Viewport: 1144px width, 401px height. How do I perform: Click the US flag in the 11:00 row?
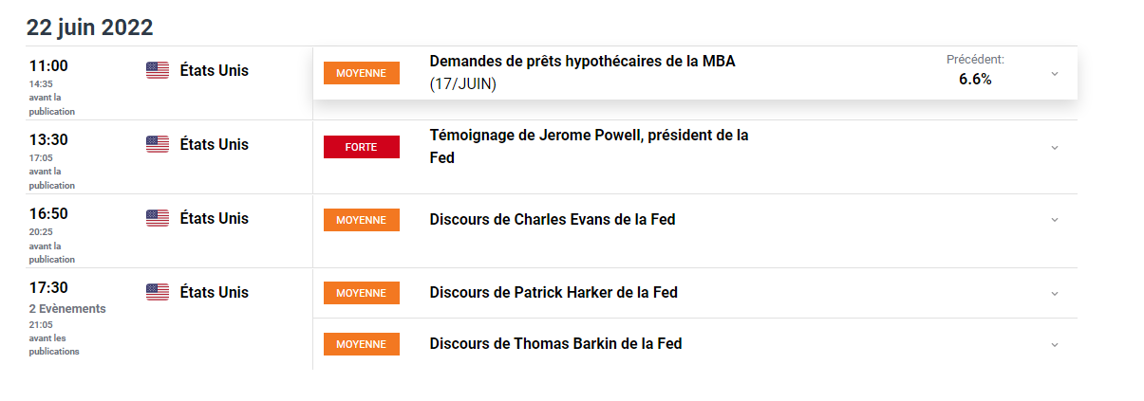point(158,70)
